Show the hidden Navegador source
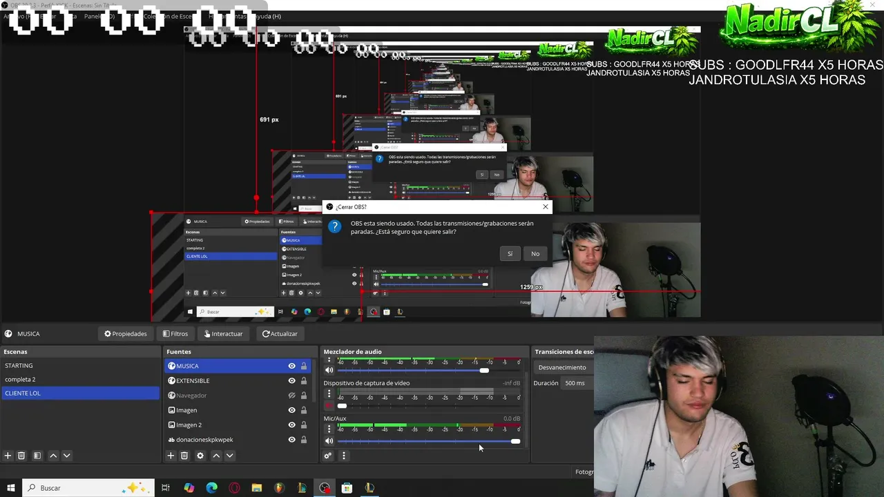884x497 pixels. click(x=291, y=396)
